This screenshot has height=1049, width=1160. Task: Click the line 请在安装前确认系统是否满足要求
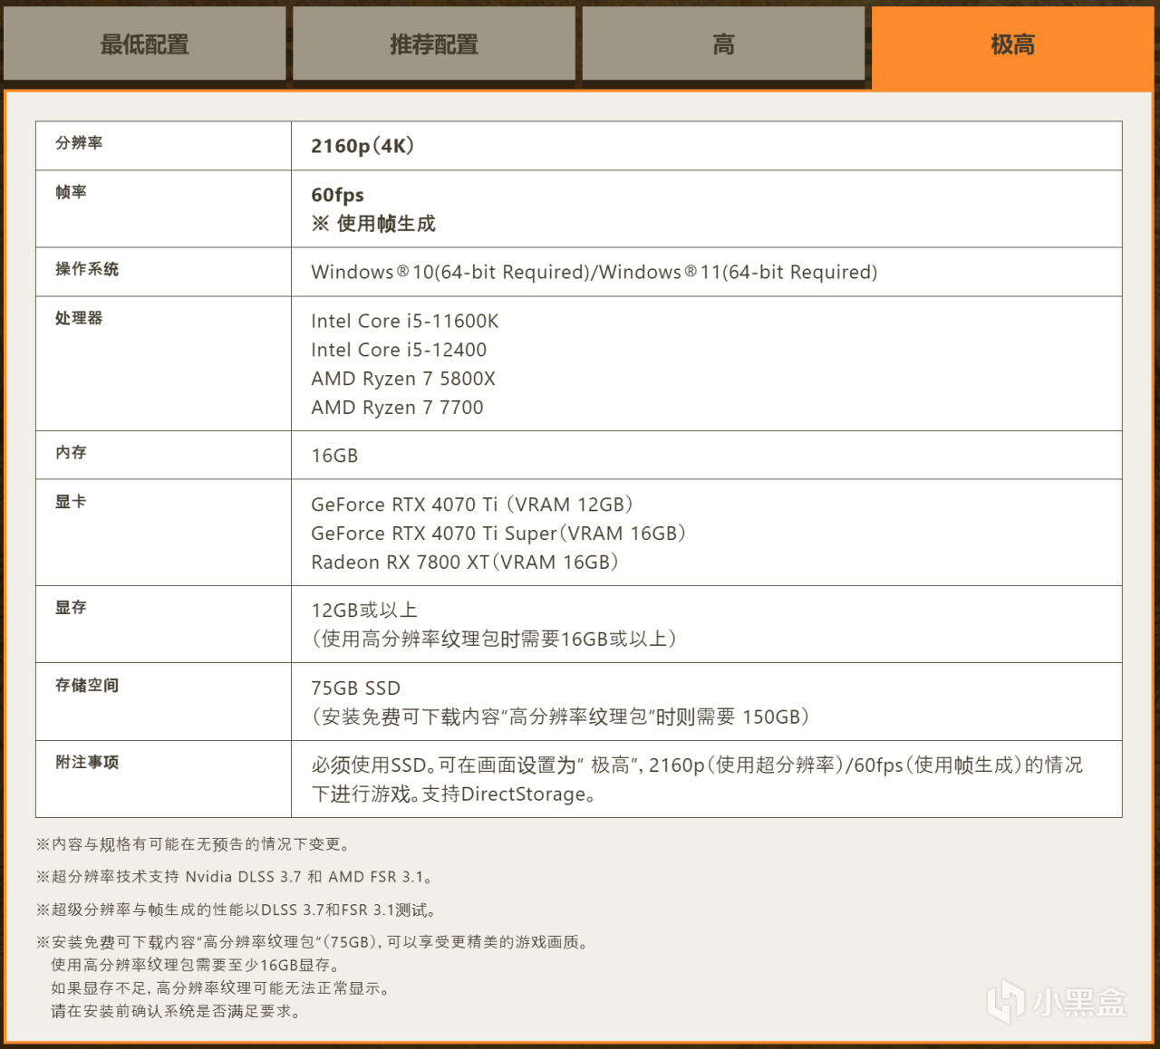pos(176,1011)
